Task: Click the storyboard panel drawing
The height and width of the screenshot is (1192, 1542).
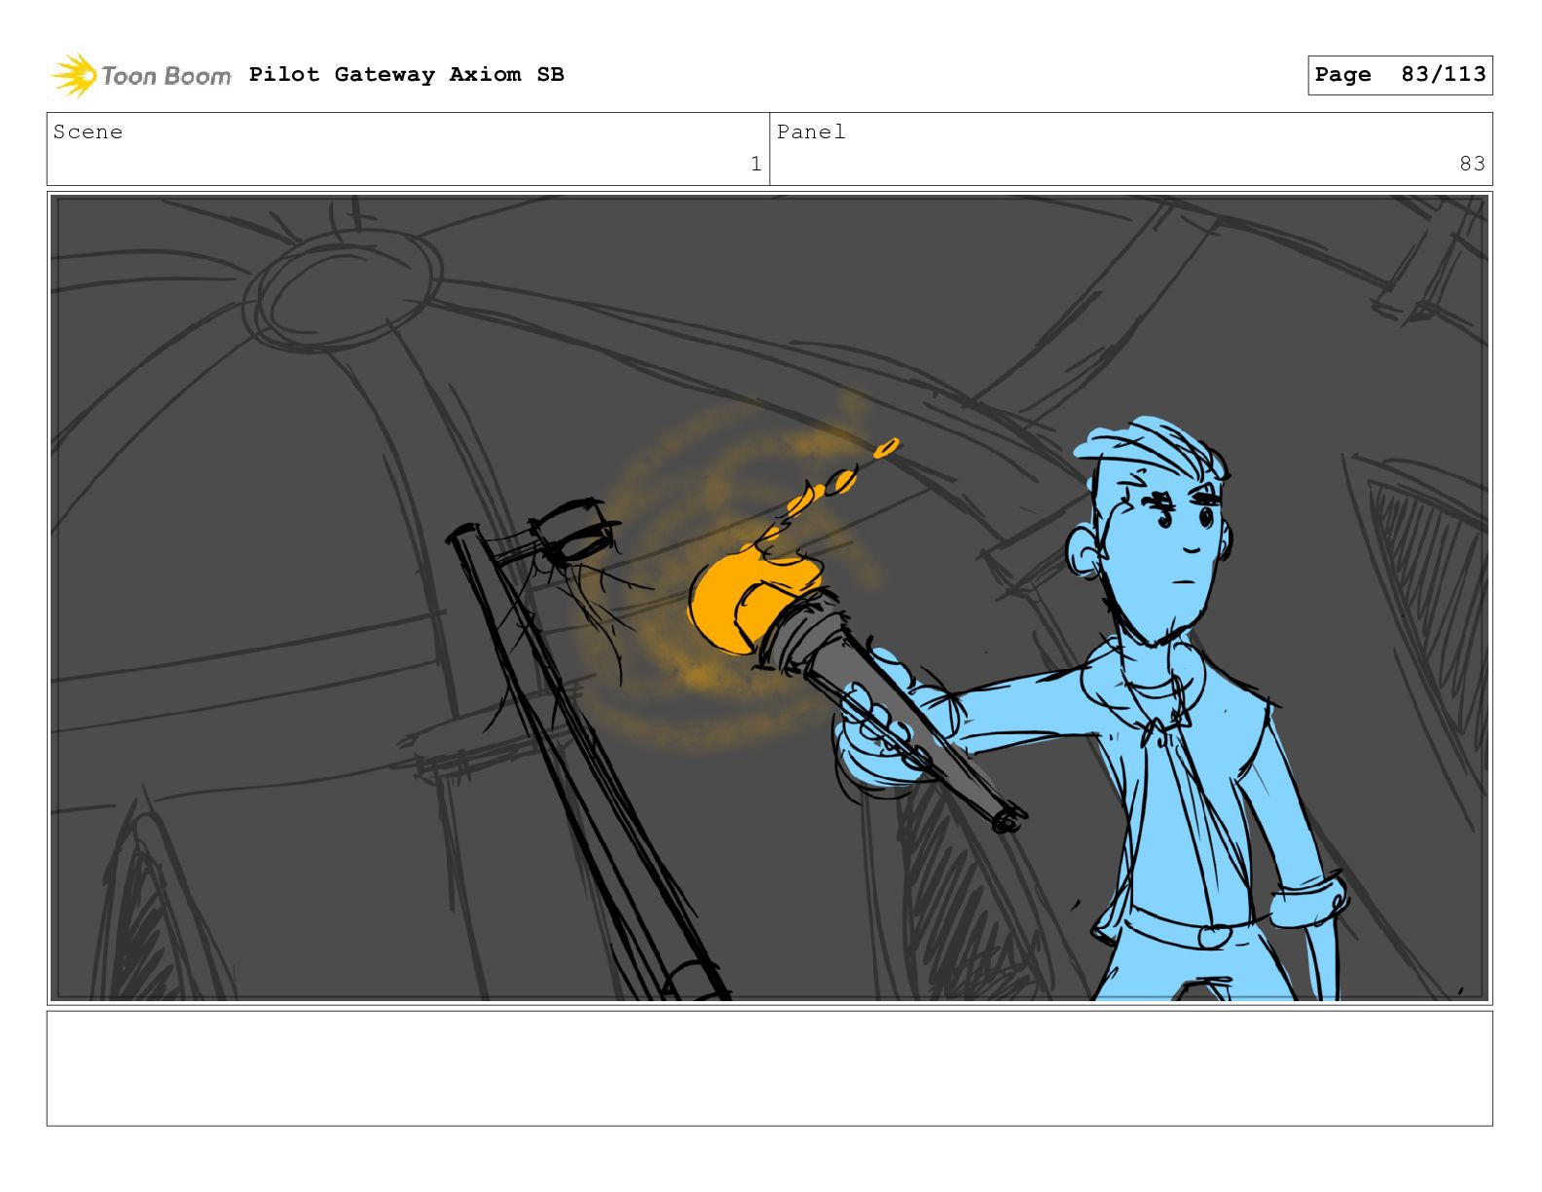Action: tap(769, 598)
